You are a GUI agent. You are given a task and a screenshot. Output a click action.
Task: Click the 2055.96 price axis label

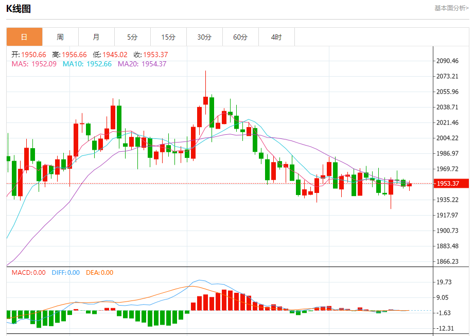coord(447,92)
